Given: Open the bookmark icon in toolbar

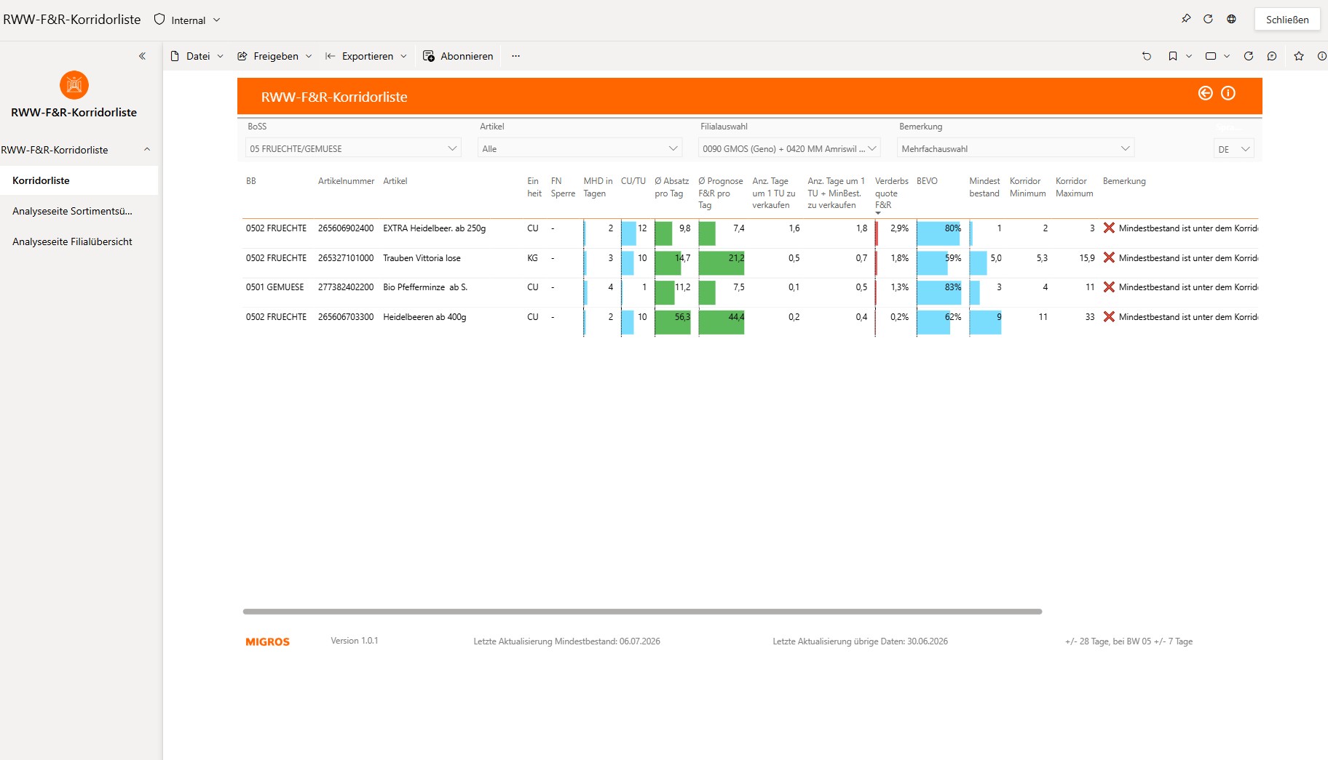Looking at the screenshot, I should [x=1173, y=56].
